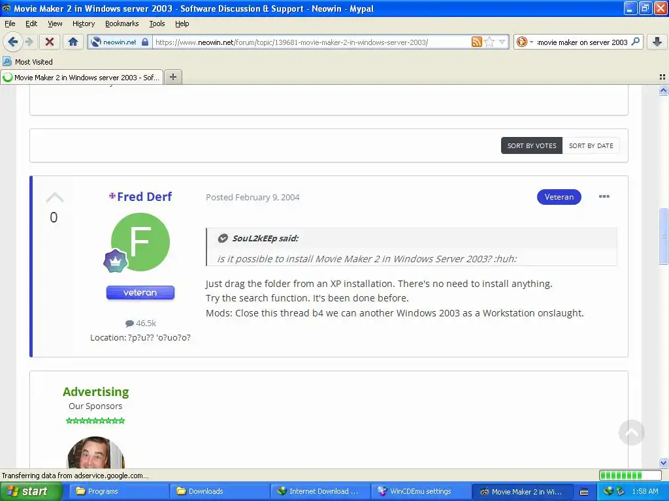Click the Movie Maker 2 taskbar button
The image size is (669, 501).
pos(521,491)
